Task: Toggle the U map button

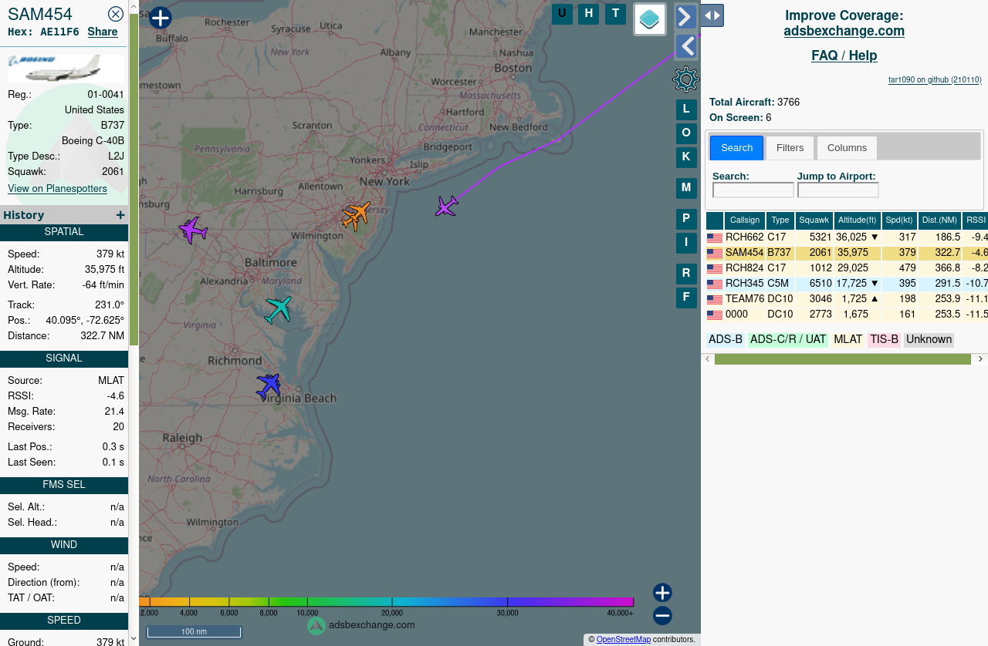Action: click(562, 14)
